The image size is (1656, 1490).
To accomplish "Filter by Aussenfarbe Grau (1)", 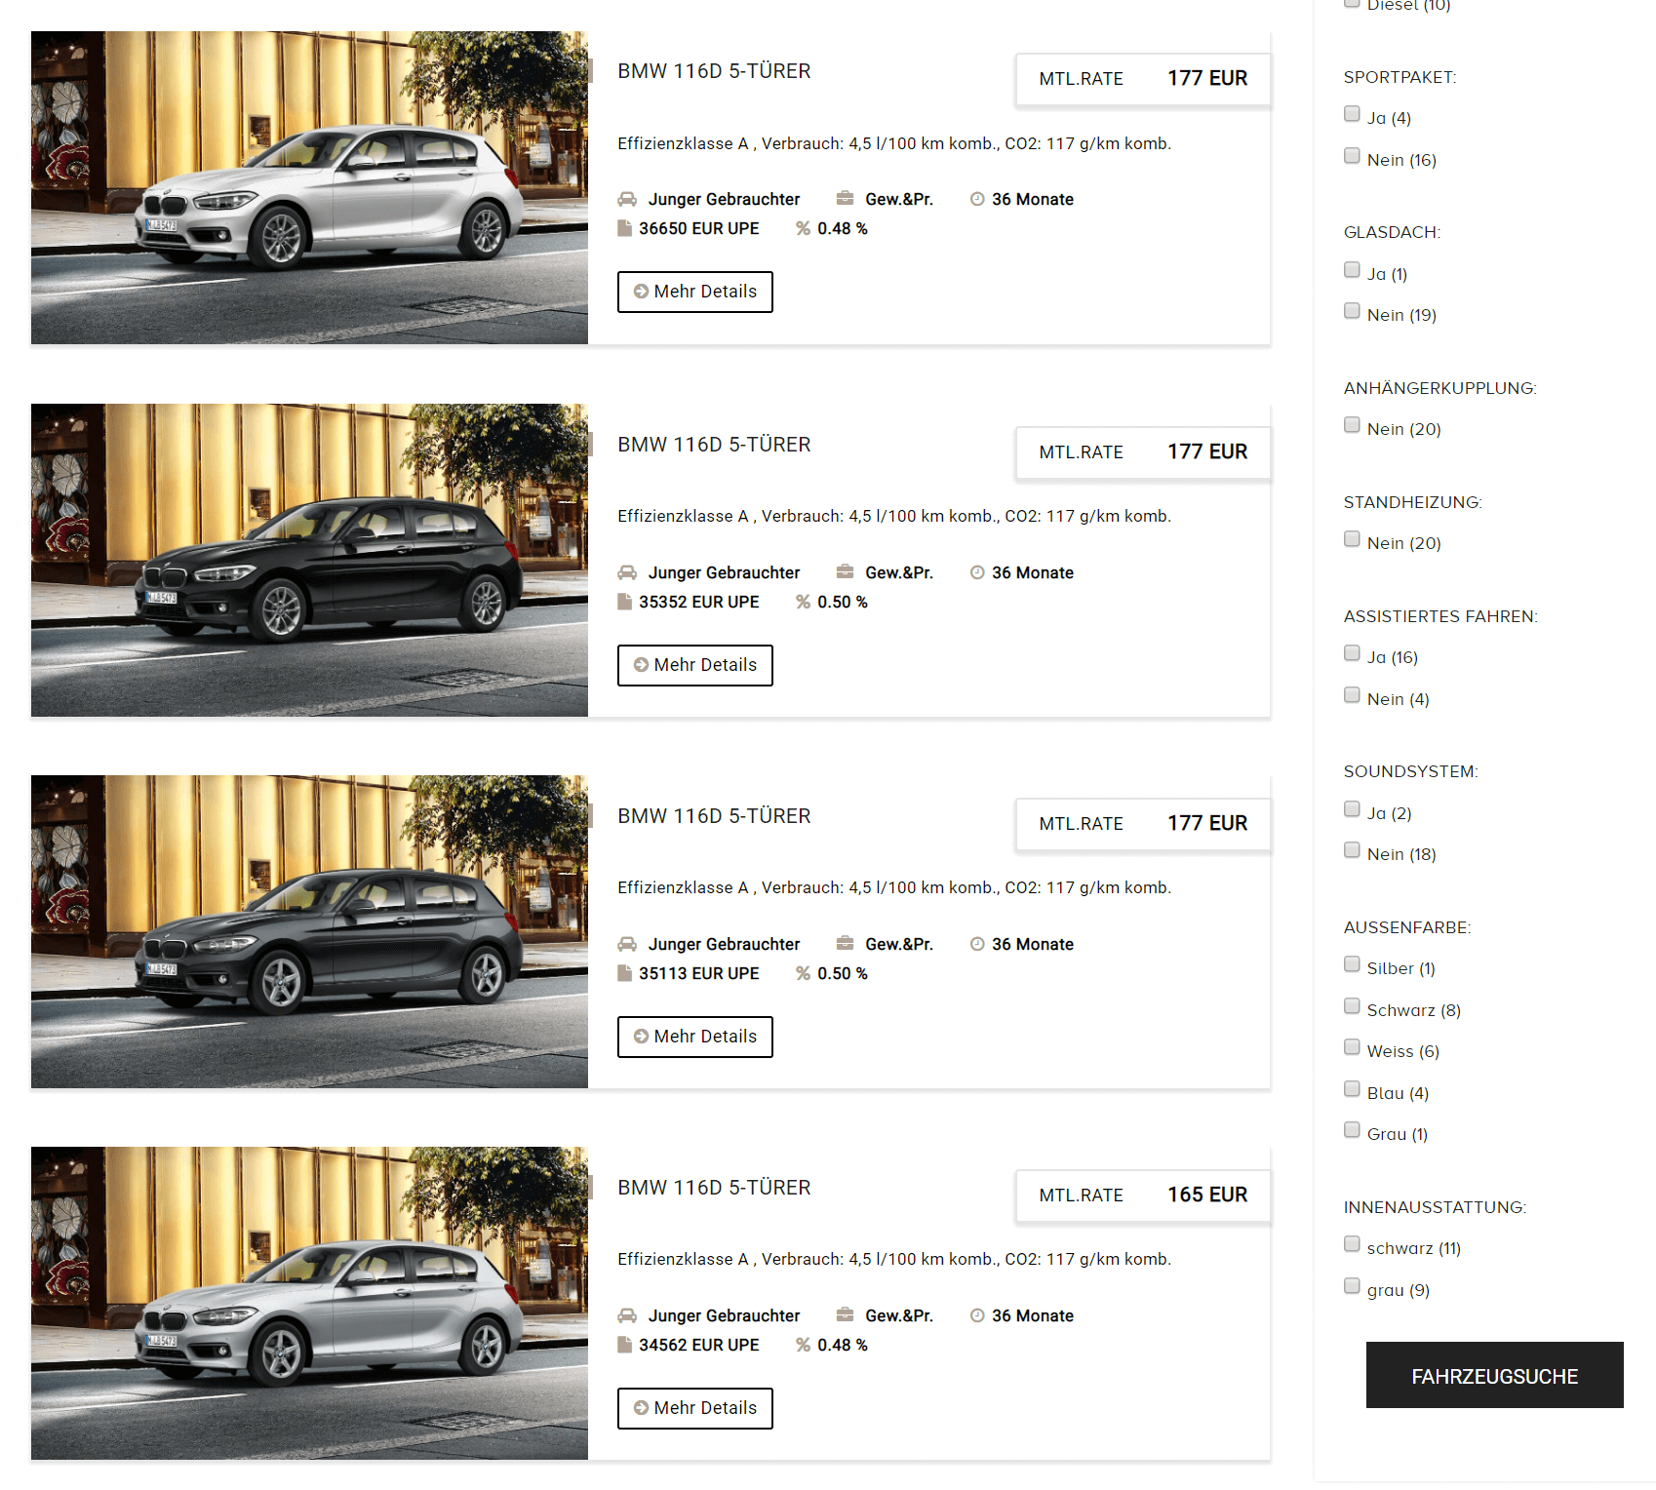I will tap(1352, 1130).
